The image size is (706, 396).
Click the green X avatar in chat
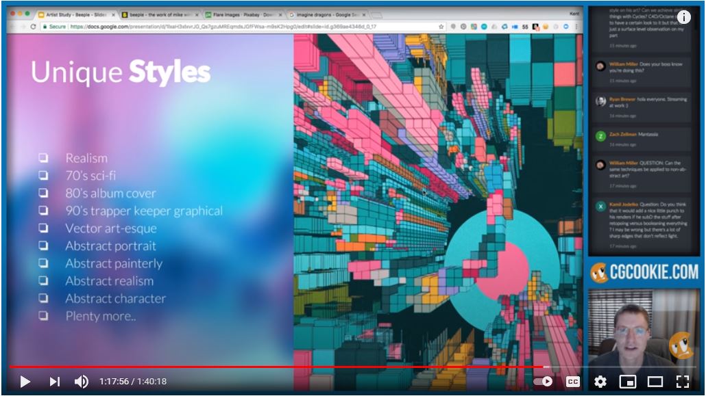point(600,207)
